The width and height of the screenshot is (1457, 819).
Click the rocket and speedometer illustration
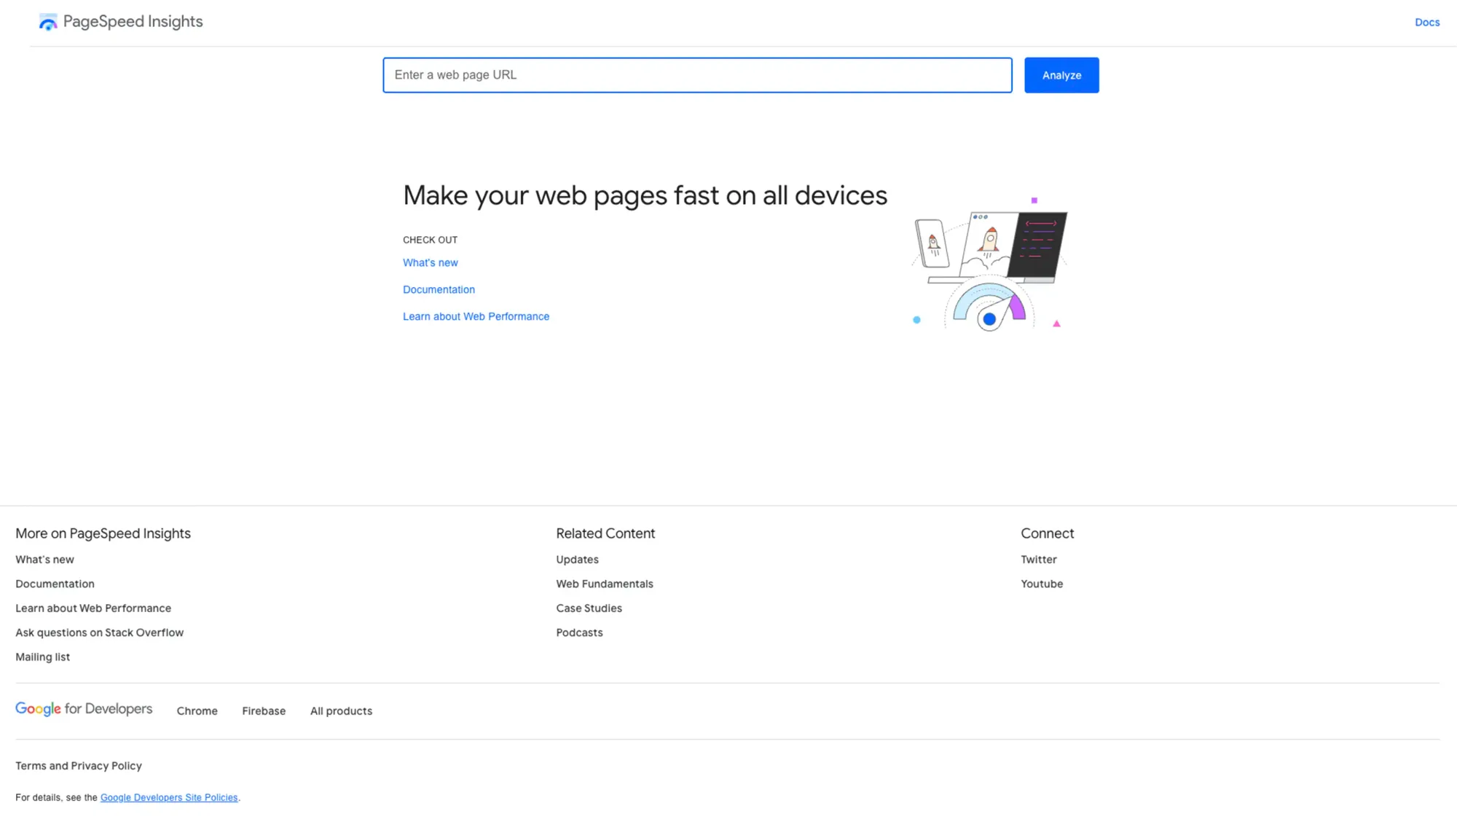coord(989,265)
